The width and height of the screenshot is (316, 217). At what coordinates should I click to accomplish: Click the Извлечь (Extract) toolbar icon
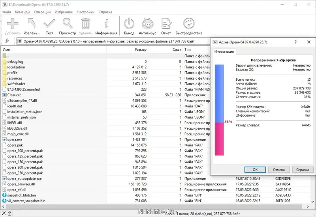32,24
